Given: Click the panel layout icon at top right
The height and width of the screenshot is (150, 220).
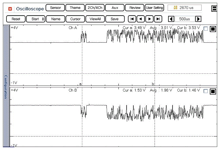Looking at the screenshot, I should pyautogui.click(x=214, y=9).
